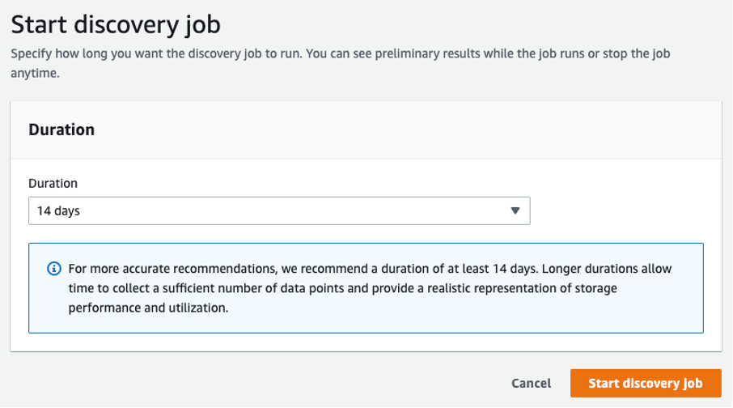Screen dimensions: 733x408
Task: Click the blue info circle icon
Action: pos(54,269)
